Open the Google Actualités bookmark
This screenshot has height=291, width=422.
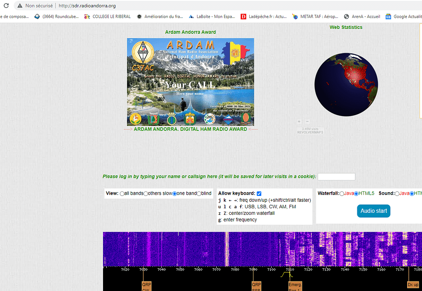click(x=404, y=16)
